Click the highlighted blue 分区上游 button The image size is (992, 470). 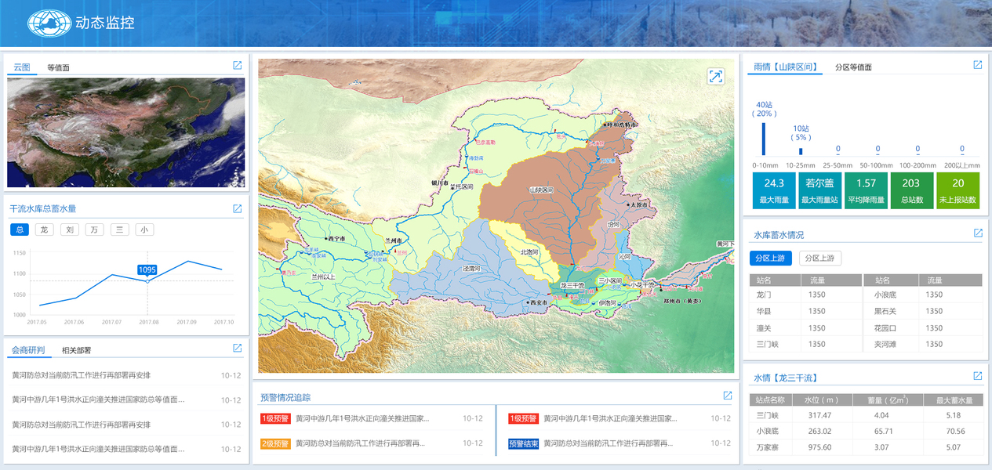click(x=770, y=258)
